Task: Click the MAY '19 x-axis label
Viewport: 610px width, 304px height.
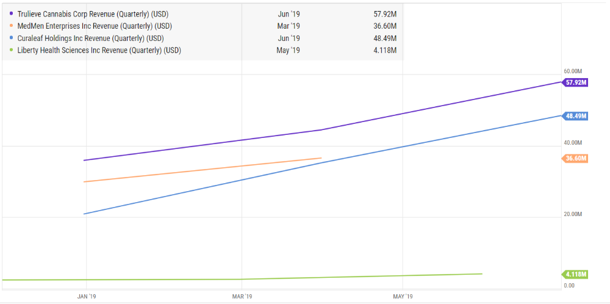Action: pos(403,297)
